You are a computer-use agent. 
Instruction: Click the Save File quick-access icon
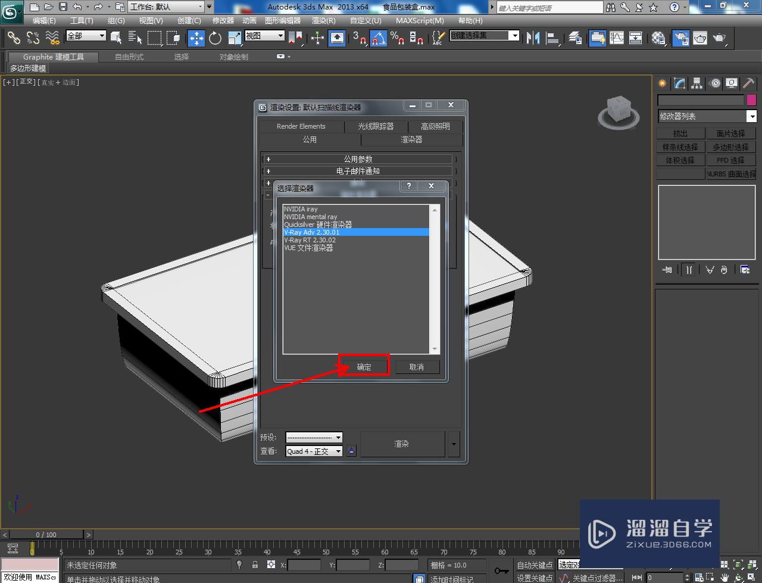[63, 7]
